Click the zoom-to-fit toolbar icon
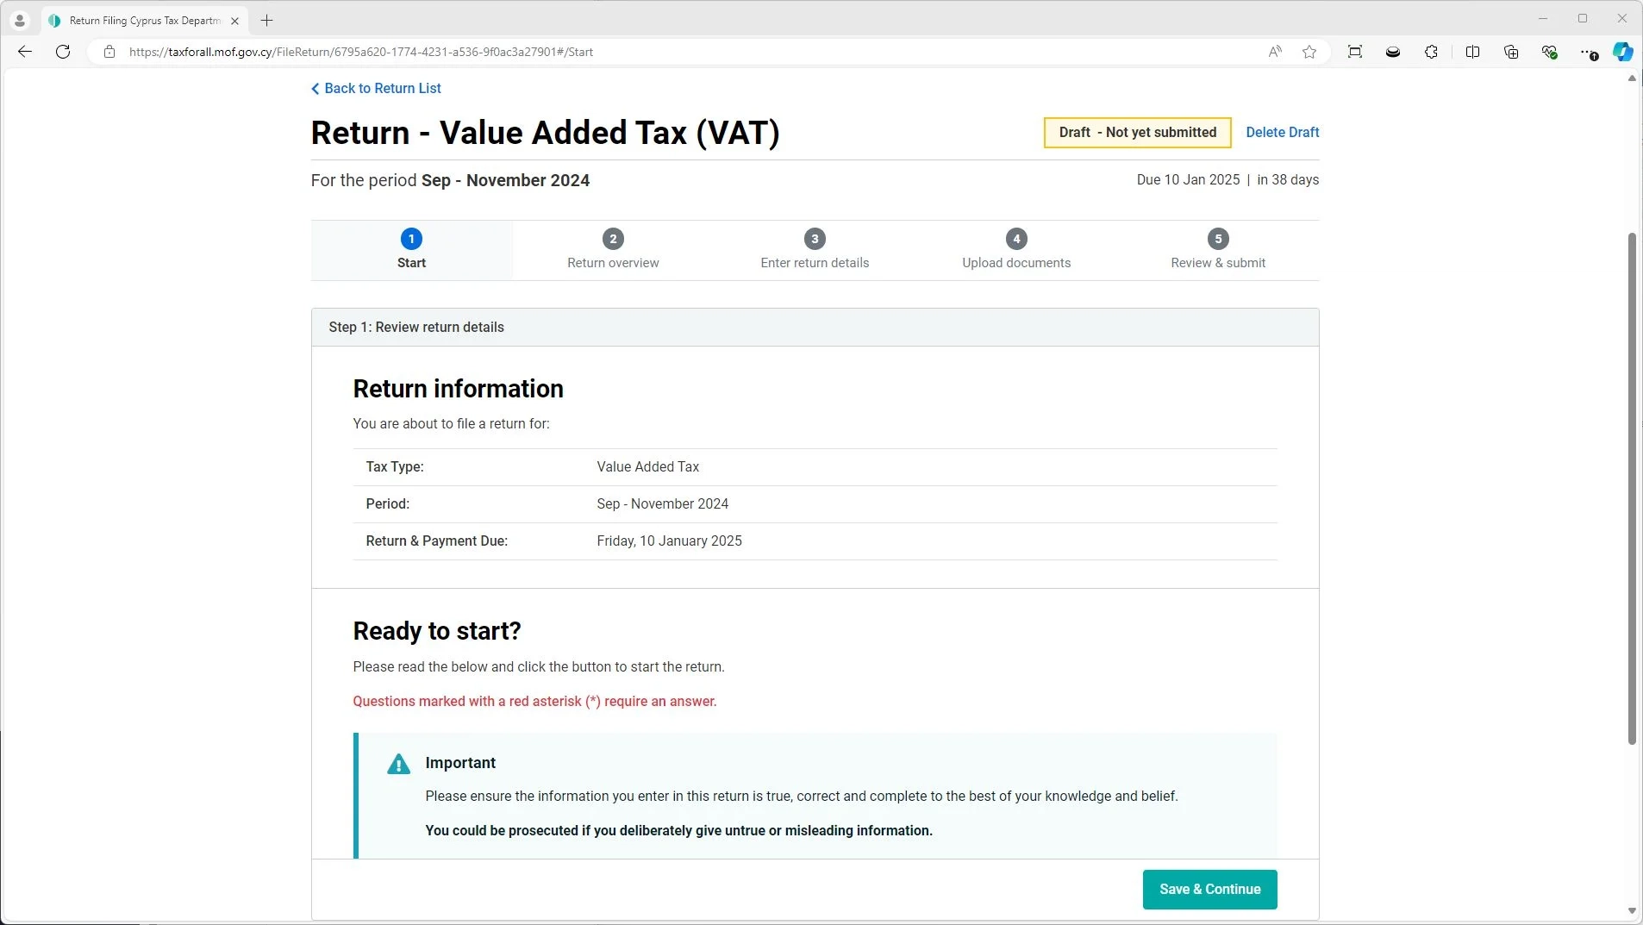1643x925 pixels. pyautogui.click(x=1354, y=52)
